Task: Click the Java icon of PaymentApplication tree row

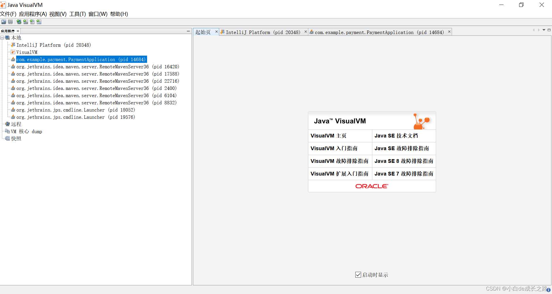Action: (13, 59)
